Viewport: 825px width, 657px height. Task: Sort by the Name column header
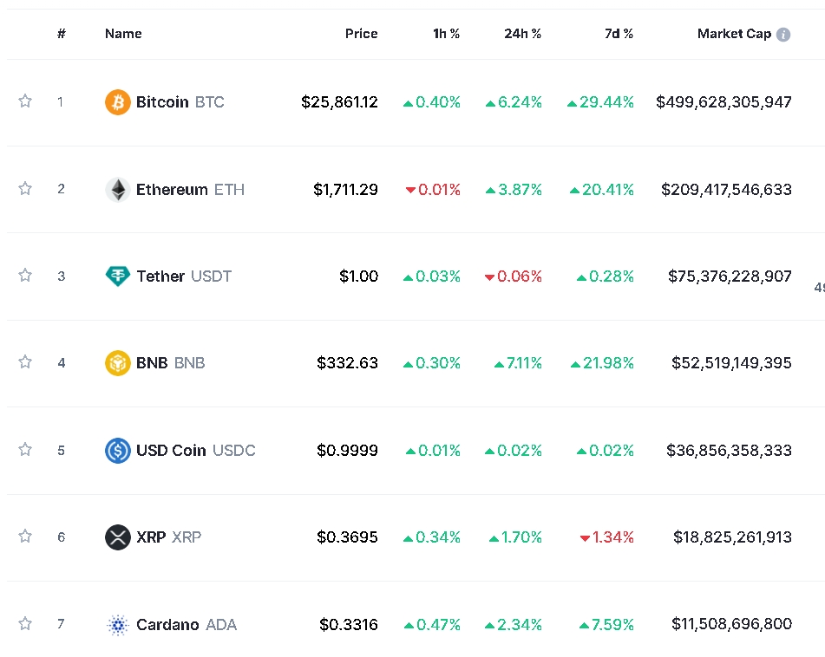tap(123, 34)
